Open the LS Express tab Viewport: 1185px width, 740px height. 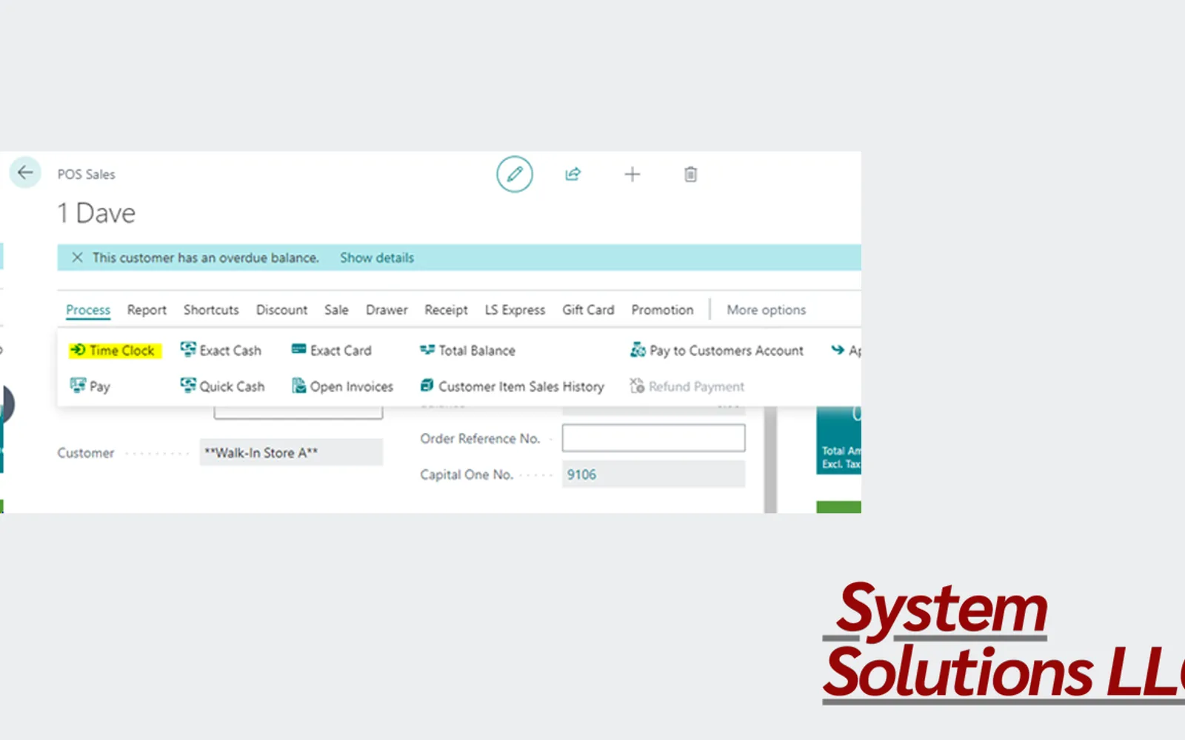coord(515,310)
